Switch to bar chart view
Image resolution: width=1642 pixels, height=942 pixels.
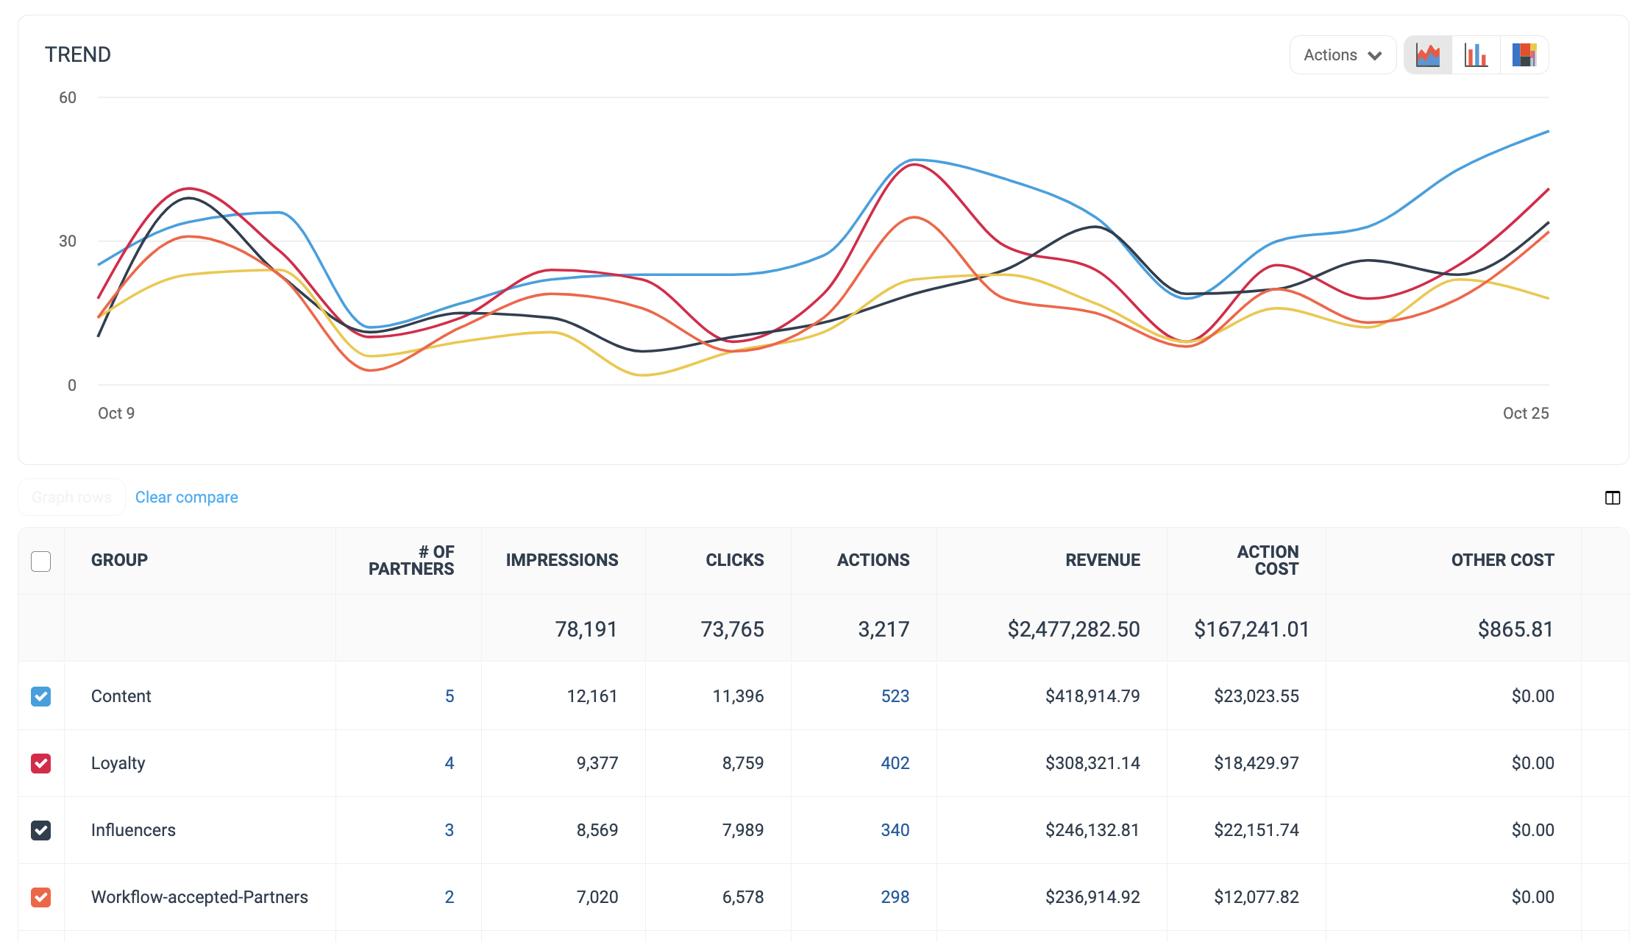point(1476,55)
